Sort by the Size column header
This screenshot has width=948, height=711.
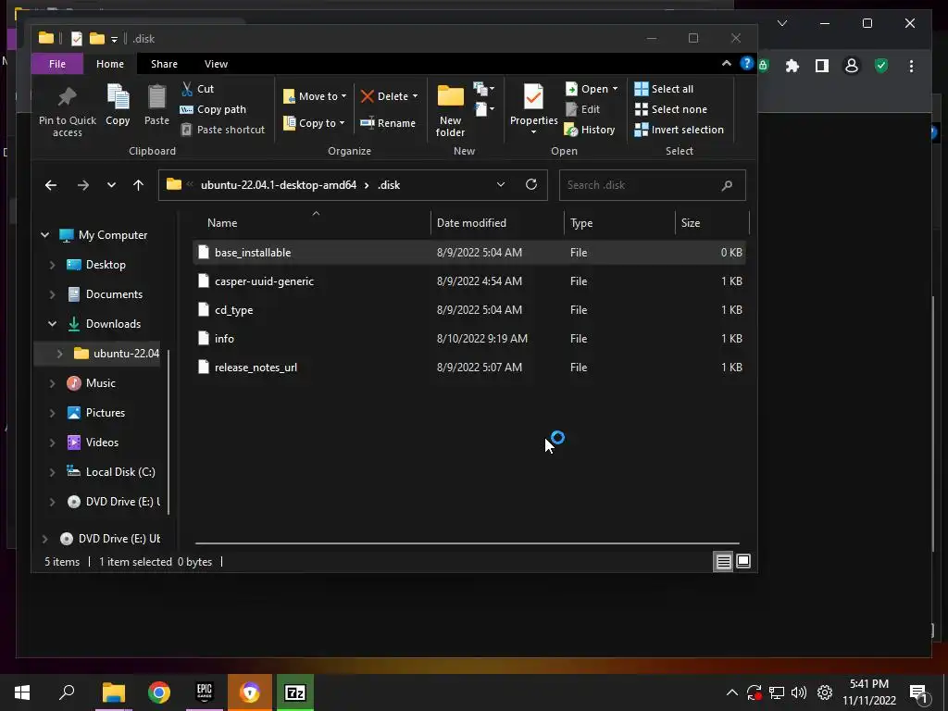point(712,223)
